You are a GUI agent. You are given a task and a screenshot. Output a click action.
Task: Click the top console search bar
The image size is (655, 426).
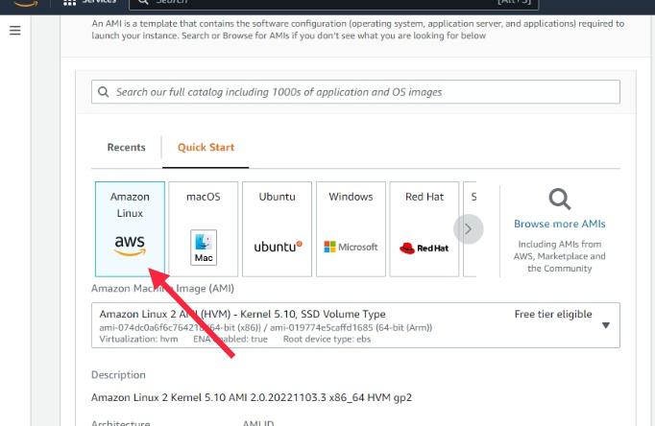coord(334,3)
